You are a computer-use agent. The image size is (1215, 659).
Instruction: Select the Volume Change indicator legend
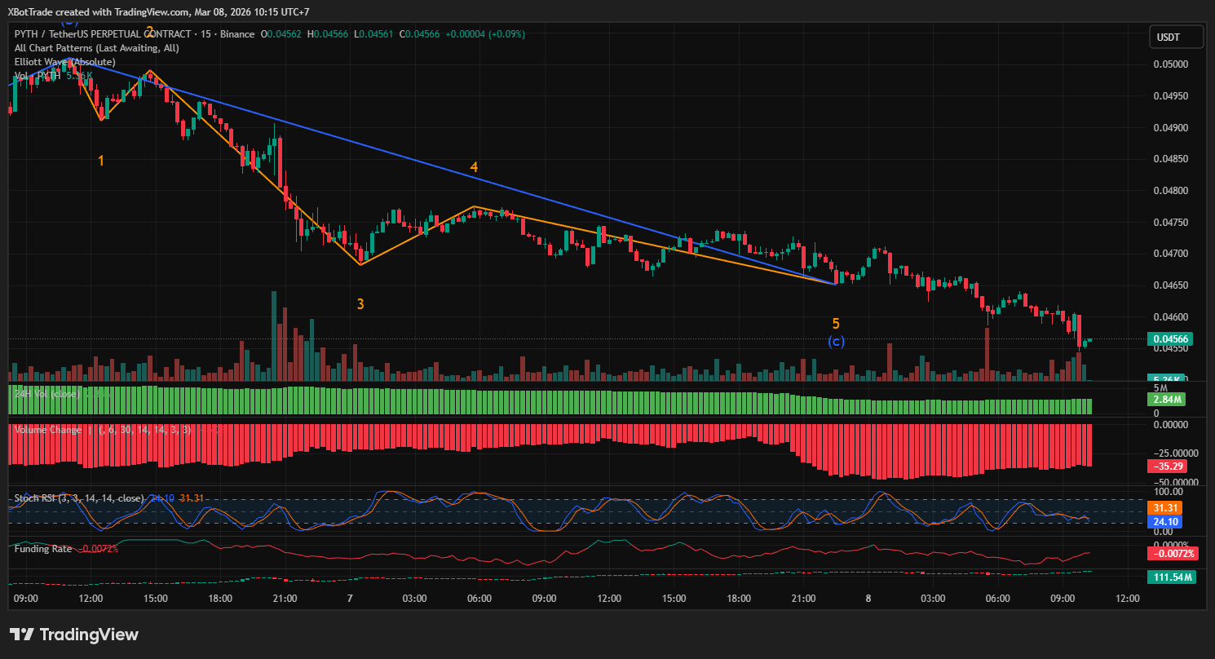(47, 430)
